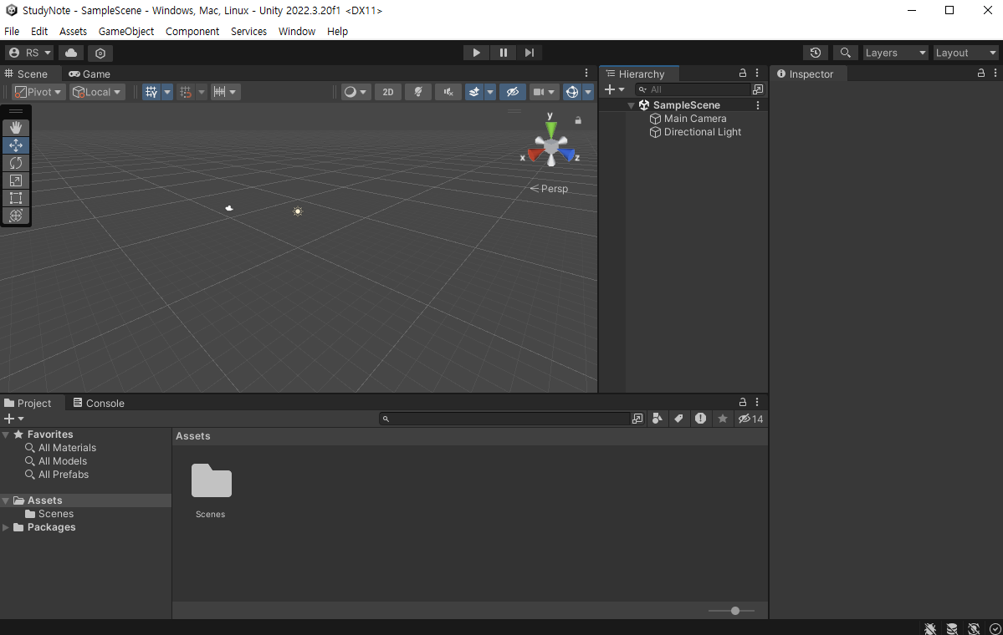
Task: Open the draw mode shading dropdown
Action: (x=356, y=92)
